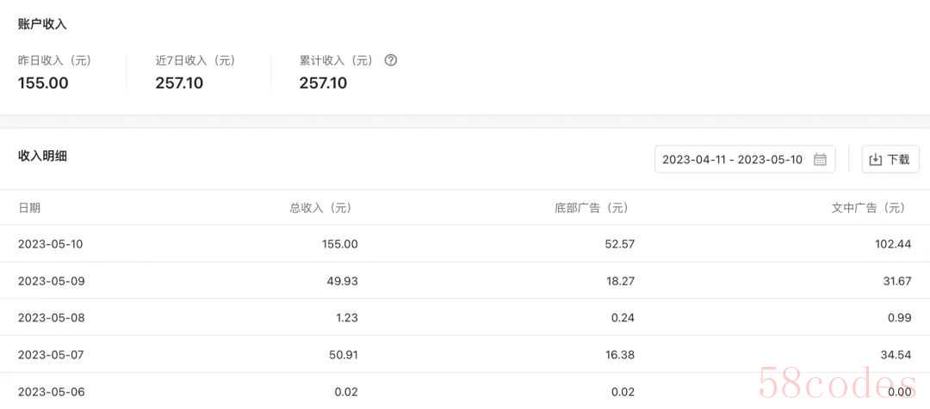Viewport: 930px width, 409px height.
Task: Select the 2023-05-09 row date
Action: point(51,281)
